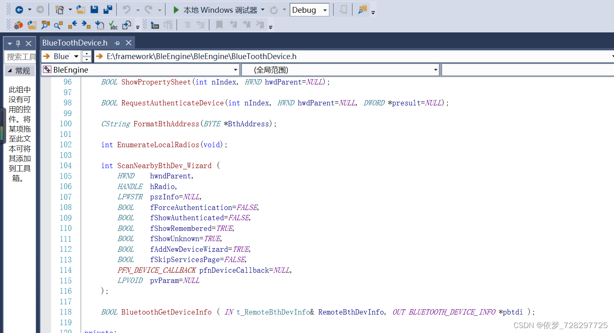Image resolution: width=614 pixels, height=333 pixels.
Task: Click the find references magnifier icon
Action: point(59,25)
